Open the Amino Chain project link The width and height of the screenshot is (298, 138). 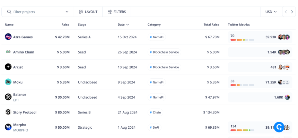point(24,52)
